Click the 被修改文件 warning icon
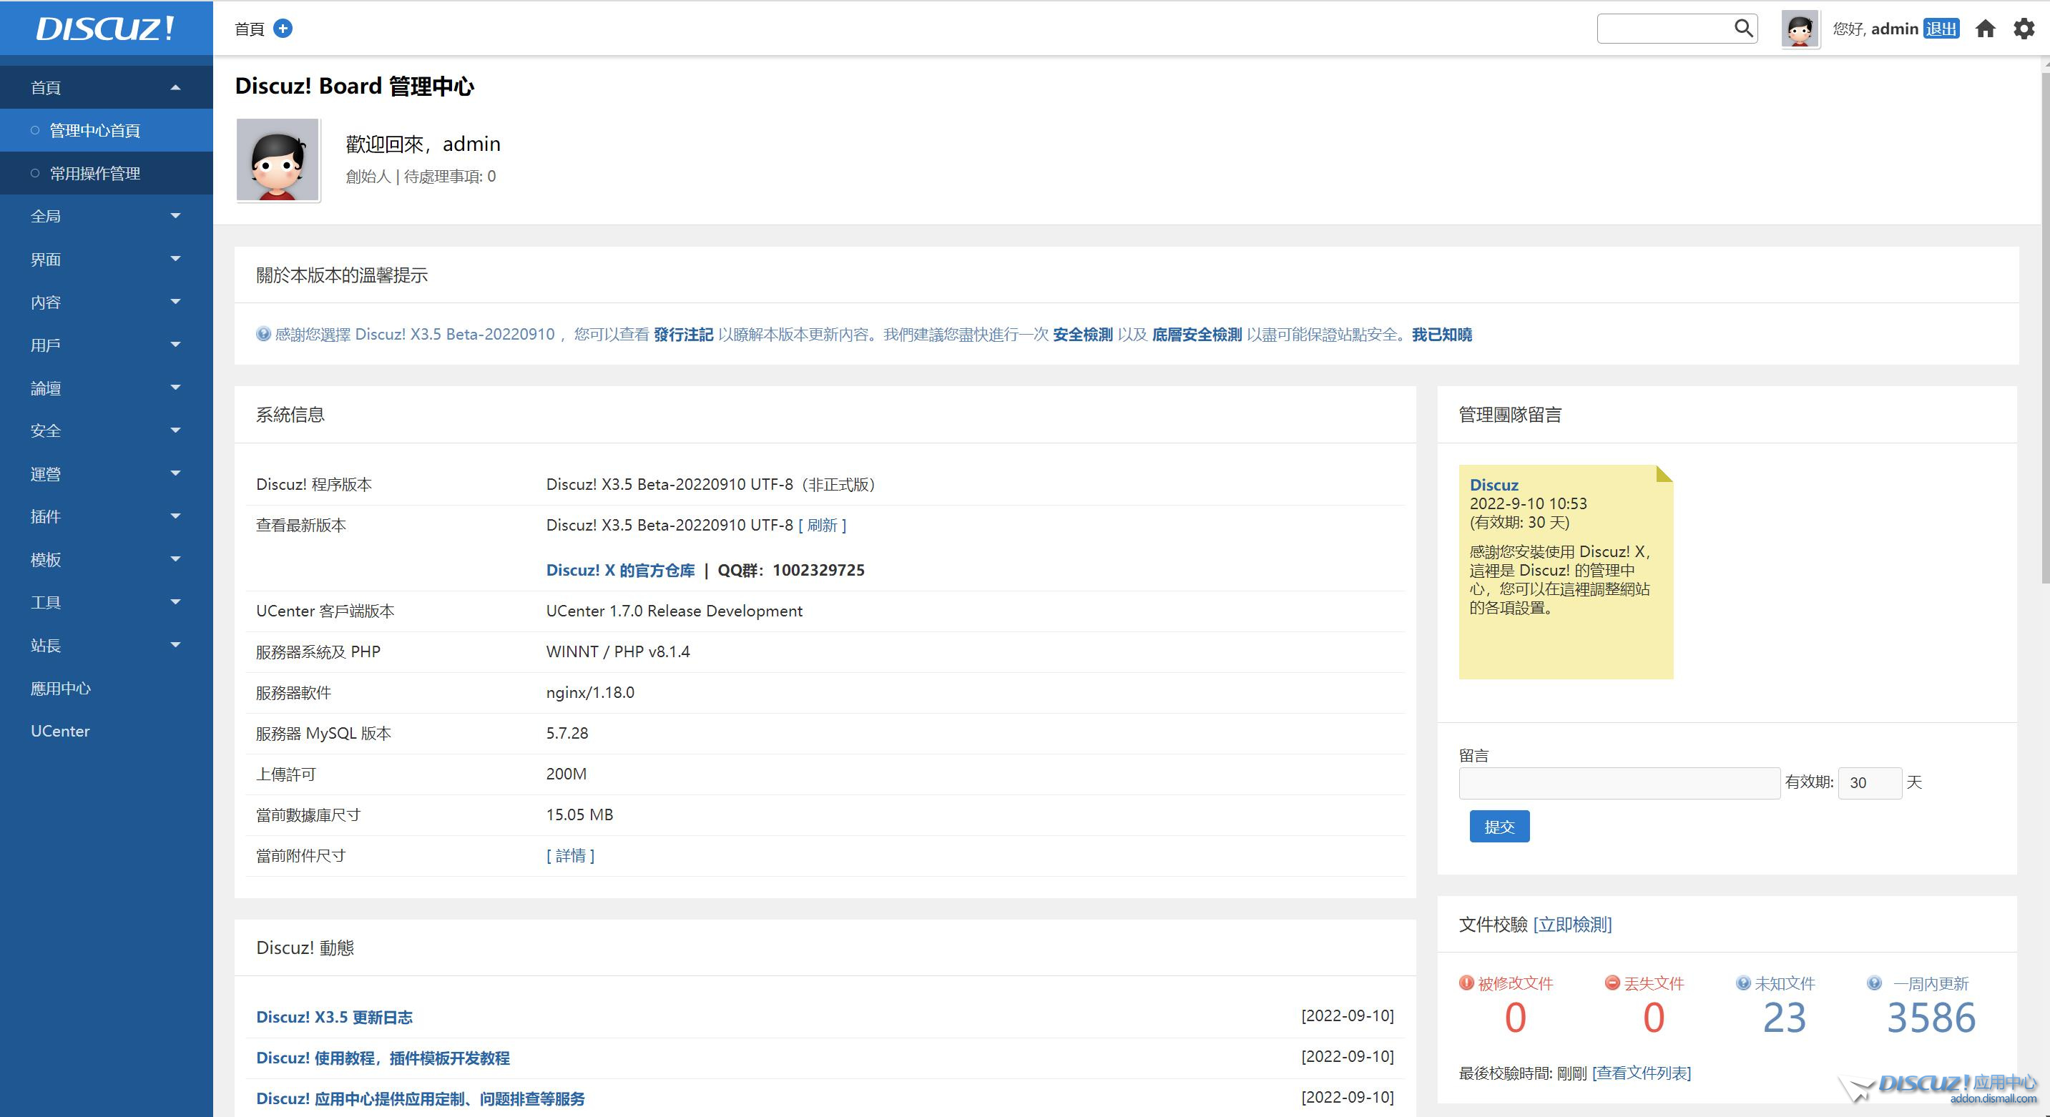 coord(1466,983)
